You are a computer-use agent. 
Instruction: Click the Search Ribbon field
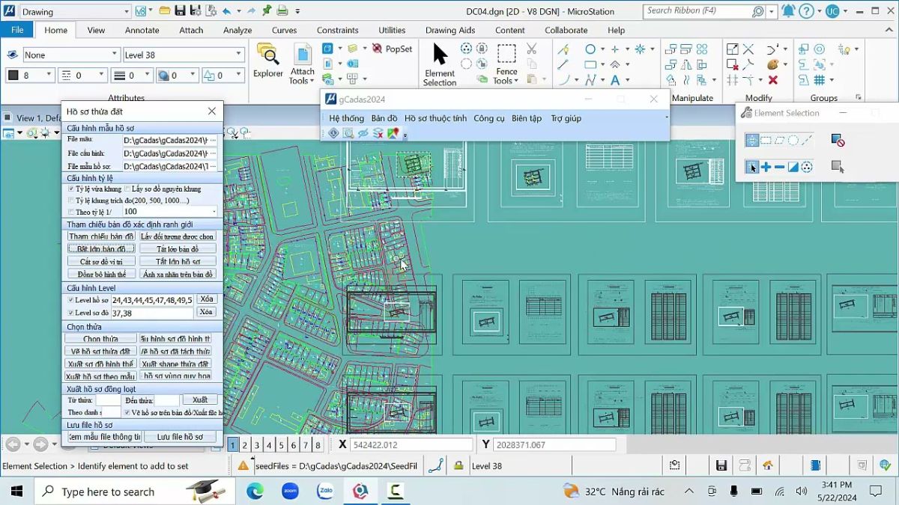[697, 11]
